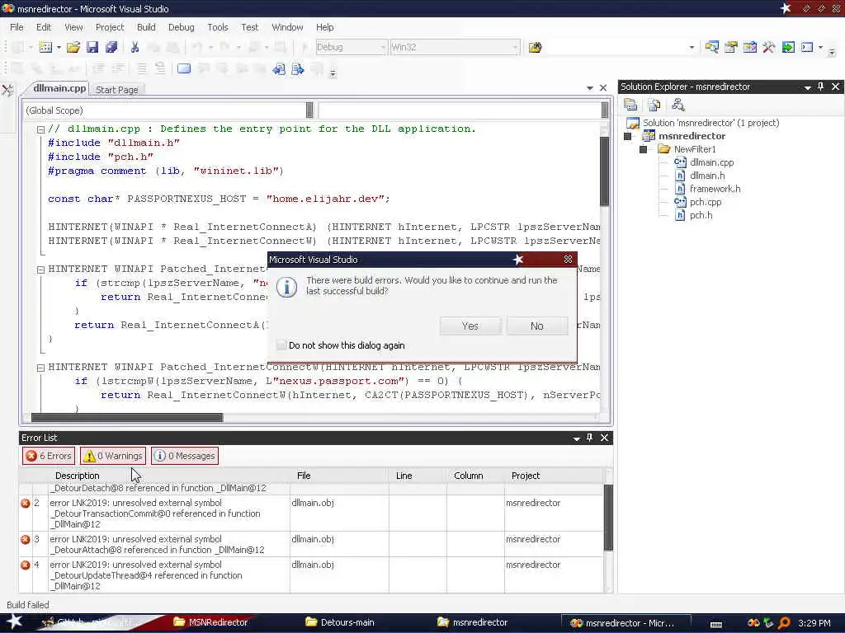This screenshot has height=633, width=845.
Task: Click Yes in the build errors dialog
Action: [470, 326]
